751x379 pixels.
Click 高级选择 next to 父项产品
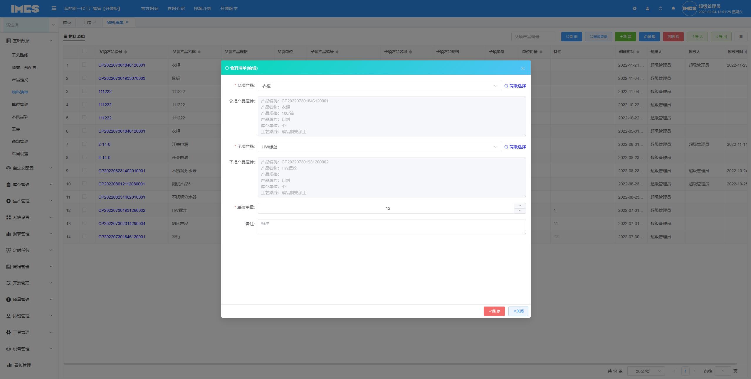coord(515,86)
